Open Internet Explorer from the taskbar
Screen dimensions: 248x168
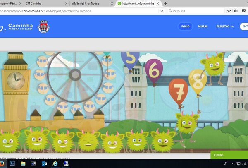coord(55,164)
